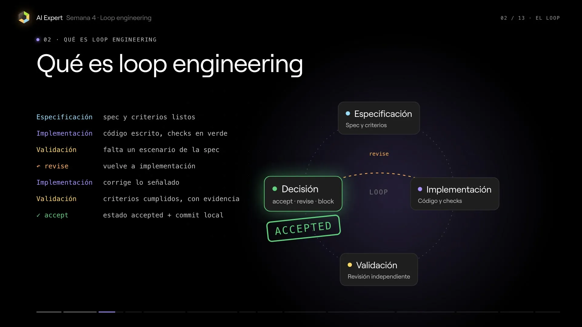Click the yellow dot in Validación card

pos(350,265)
